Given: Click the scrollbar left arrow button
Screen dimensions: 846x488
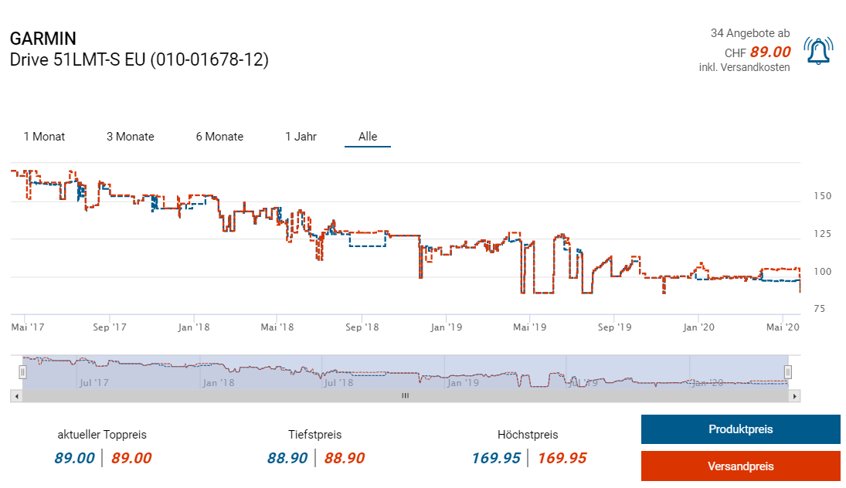Looking at the screenshot, I should tap(15, 396).
